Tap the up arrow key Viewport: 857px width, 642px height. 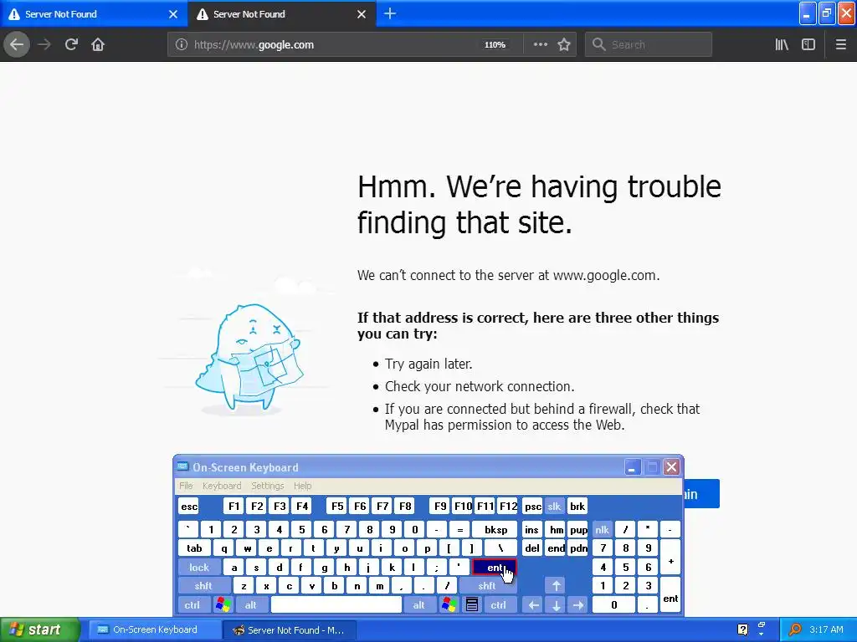pos(556,586)
